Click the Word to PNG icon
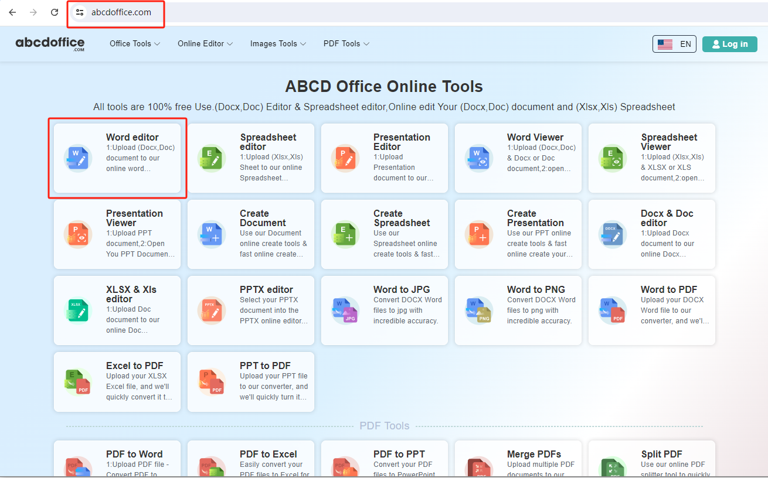The image size is (768, 478). (479, 310)
